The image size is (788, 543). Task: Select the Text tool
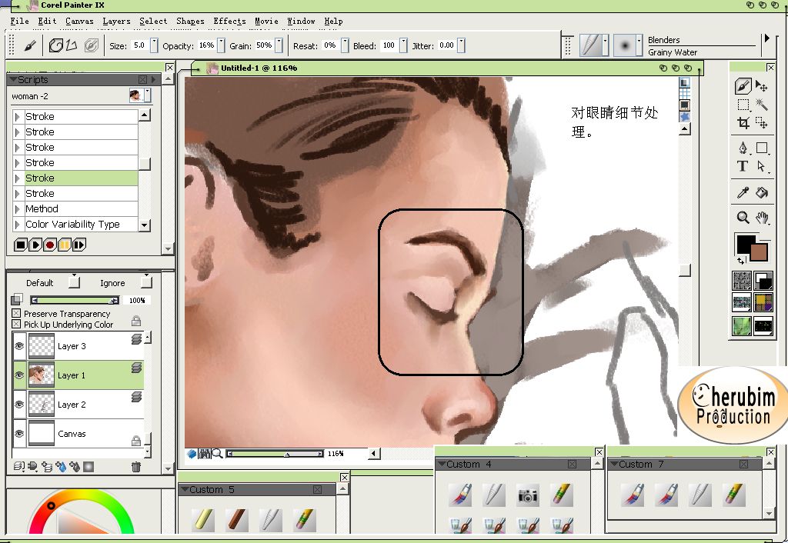[x=743, y=166]
